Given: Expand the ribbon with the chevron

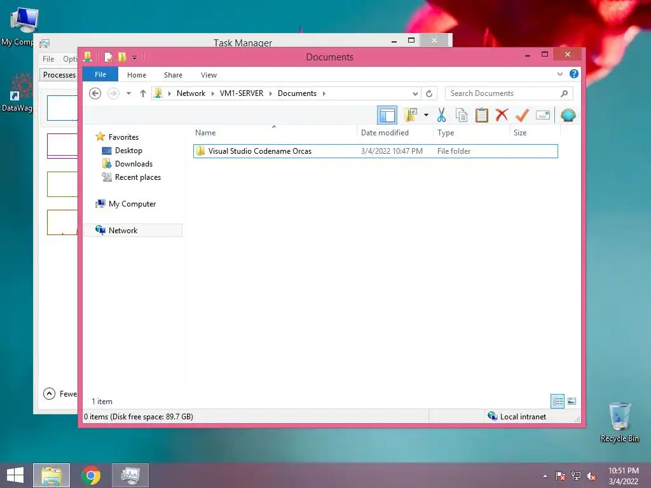Looking at the screenshot, I should [x=559, y=74].
